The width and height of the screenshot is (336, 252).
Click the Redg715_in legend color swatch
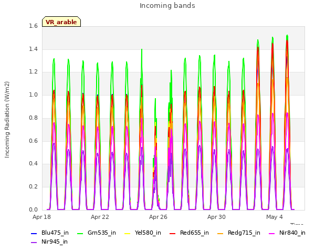coord(220,233)
